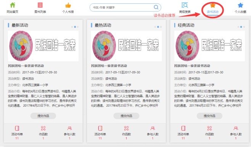Click the banner image in 经典活动 card
This screenshot has width=251, height=147.
pos(209,46)
